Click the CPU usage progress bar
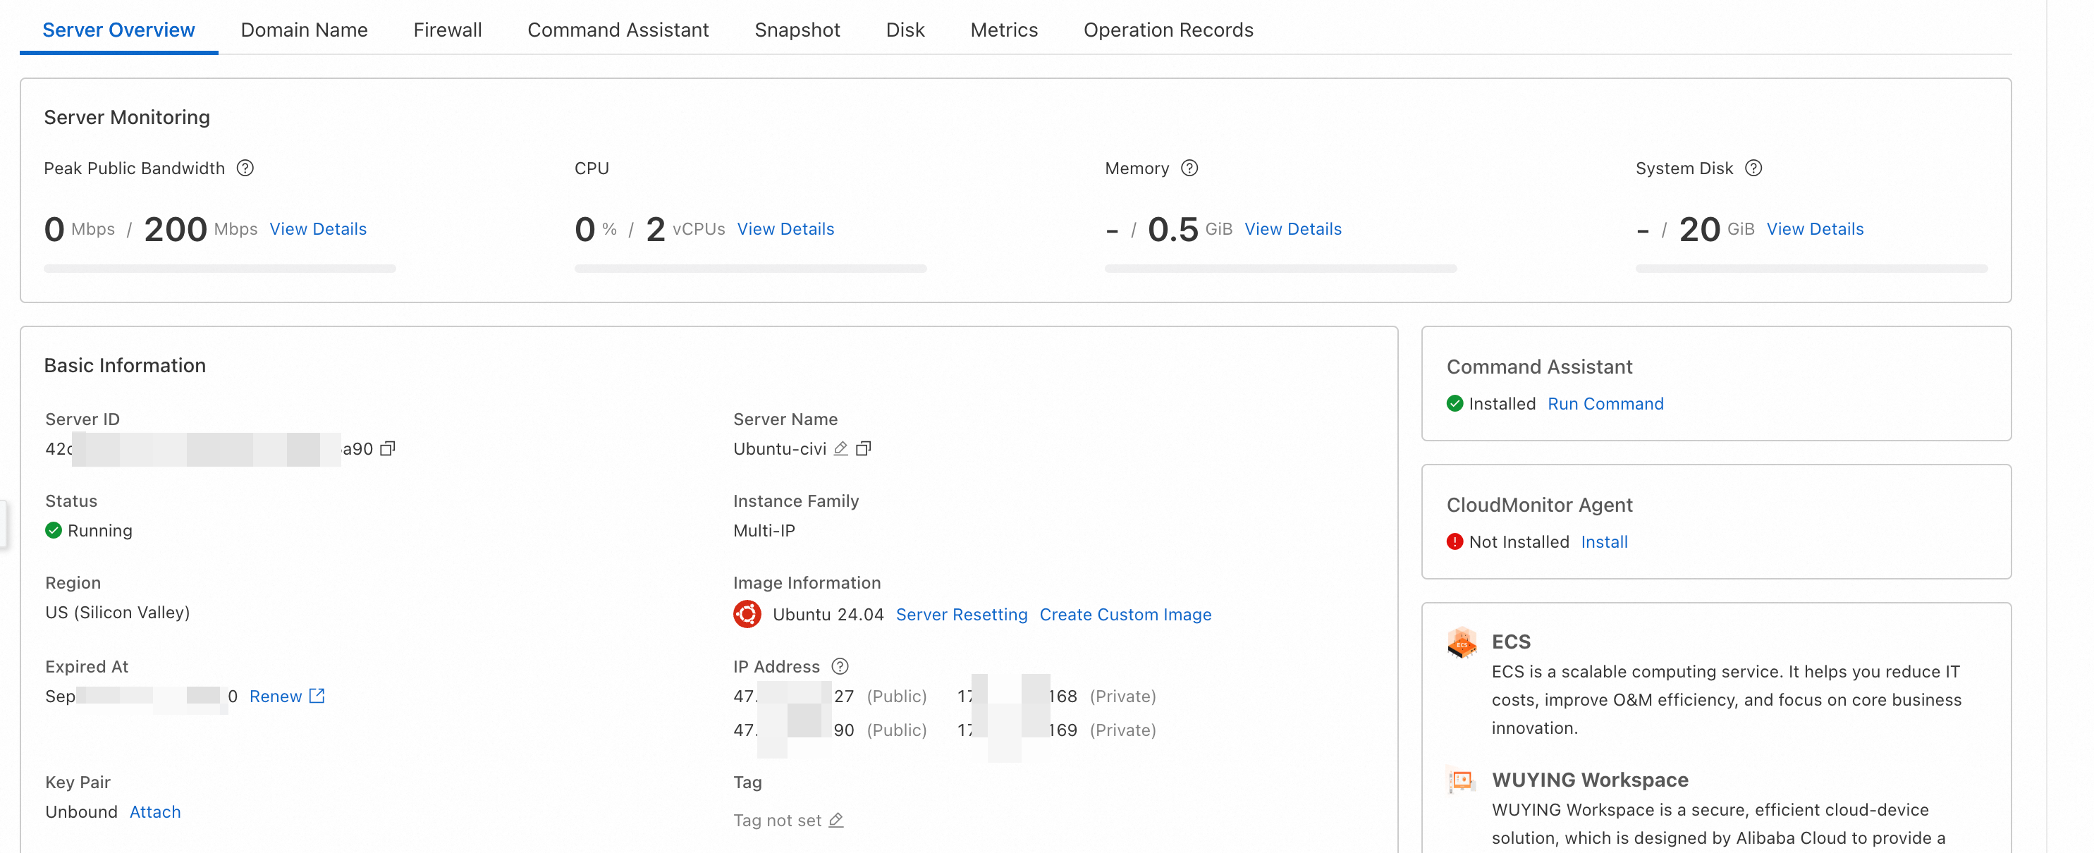The height and width of the screenshot is (853, 2094). click(749, 269)
